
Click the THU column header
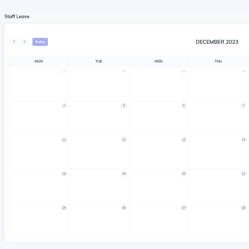218,61
